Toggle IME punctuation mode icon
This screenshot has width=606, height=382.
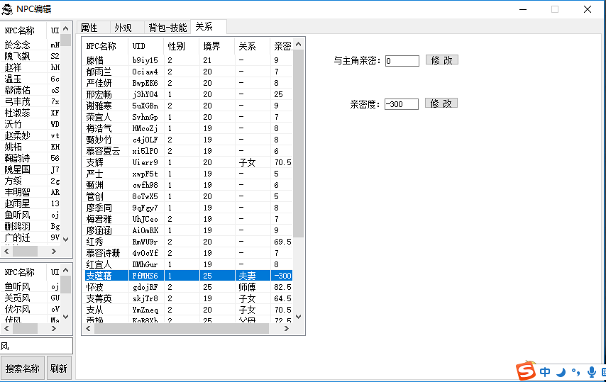(576, 372)
